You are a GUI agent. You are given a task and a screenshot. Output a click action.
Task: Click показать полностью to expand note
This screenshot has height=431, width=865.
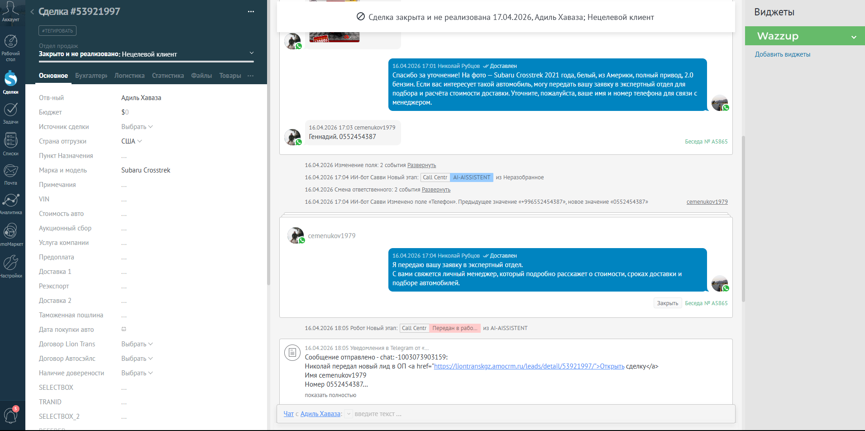tap(330, 395)
